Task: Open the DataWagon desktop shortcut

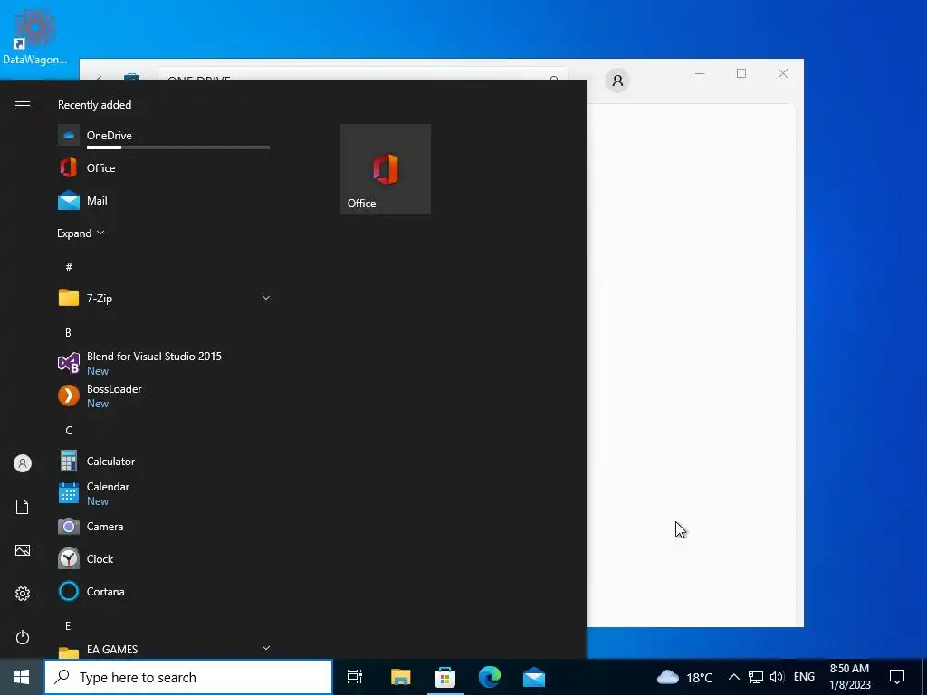Action: click(x=34, y=36)
